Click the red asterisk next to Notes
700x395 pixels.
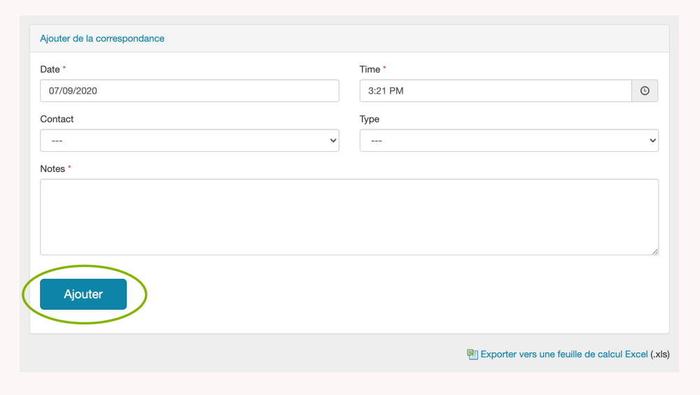coord(69,168)
